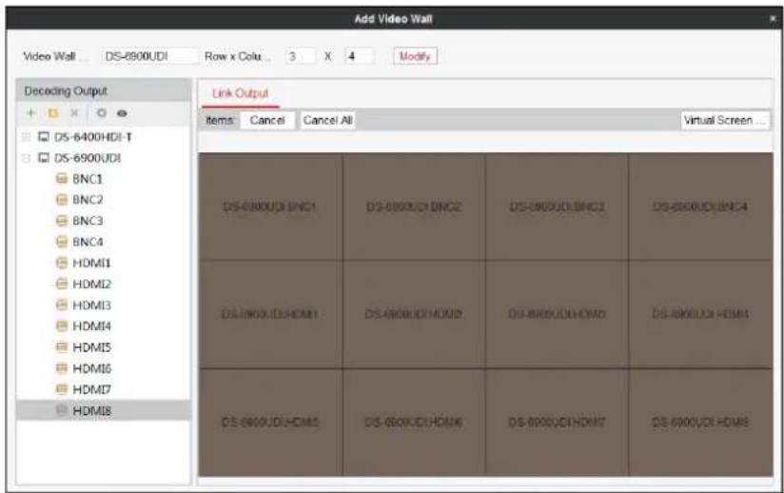Screen dimensions: 784x493
Task: Select HDMI4 in the output tree
Action: click(92, 326)
